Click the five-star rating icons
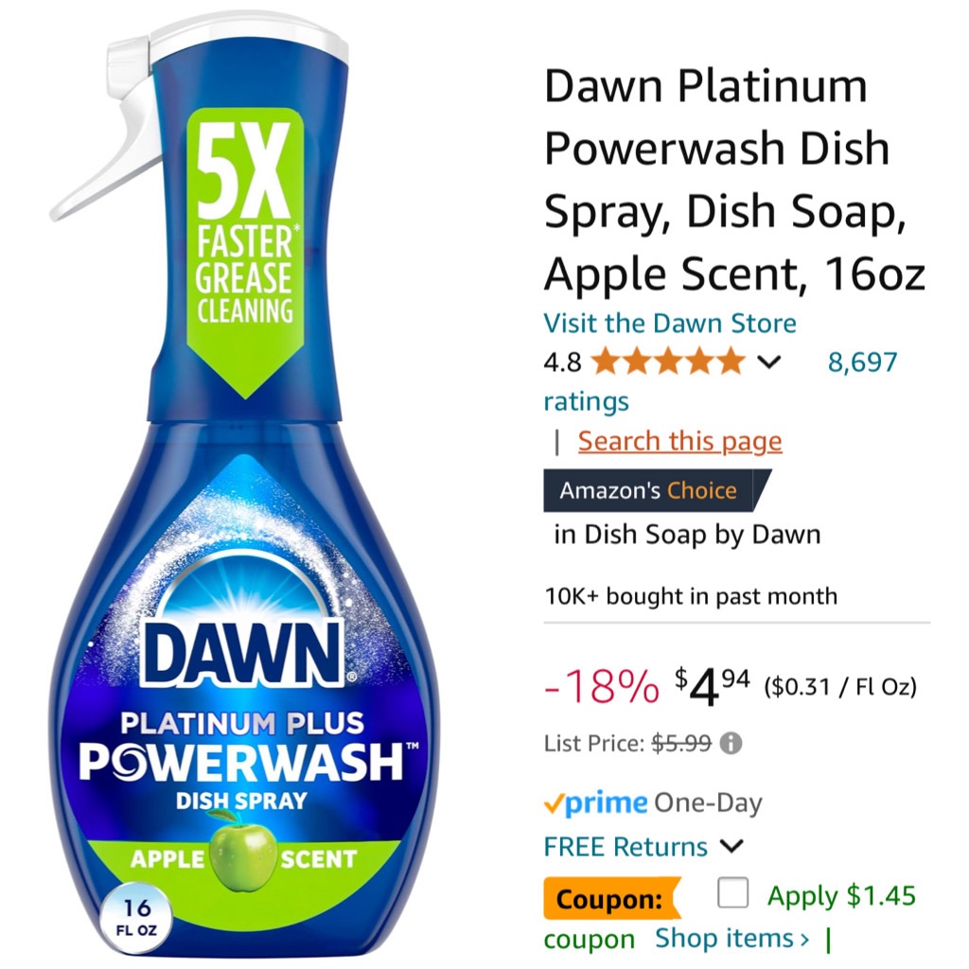This screenshot has height=969, width=969. [668, 361]
